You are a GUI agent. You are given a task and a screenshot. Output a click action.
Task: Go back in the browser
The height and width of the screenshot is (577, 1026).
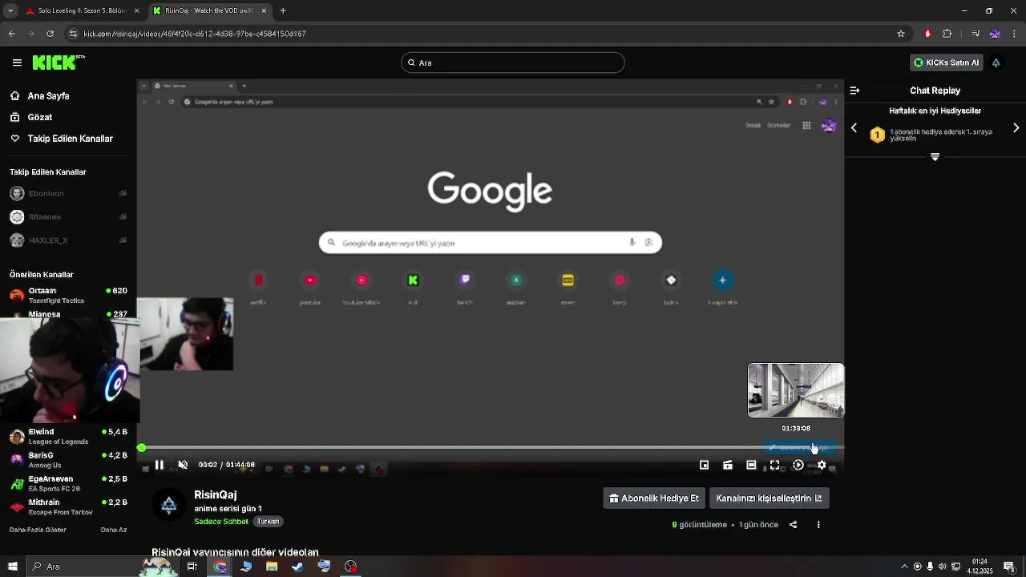(11, 34)
